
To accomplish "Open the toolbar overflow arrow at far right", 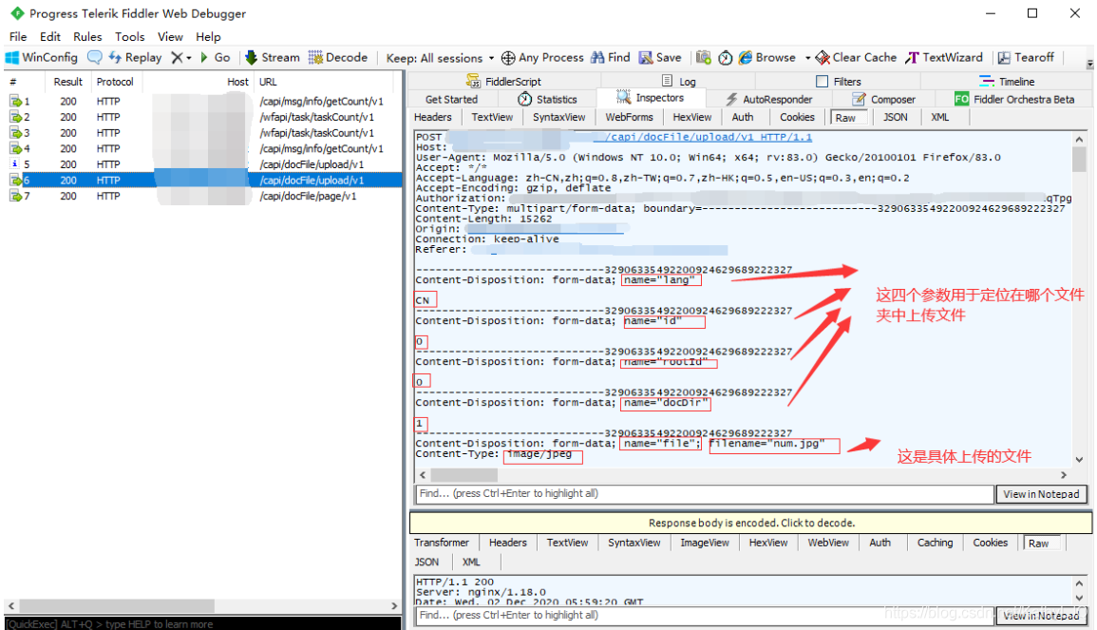I will 1089,64.
